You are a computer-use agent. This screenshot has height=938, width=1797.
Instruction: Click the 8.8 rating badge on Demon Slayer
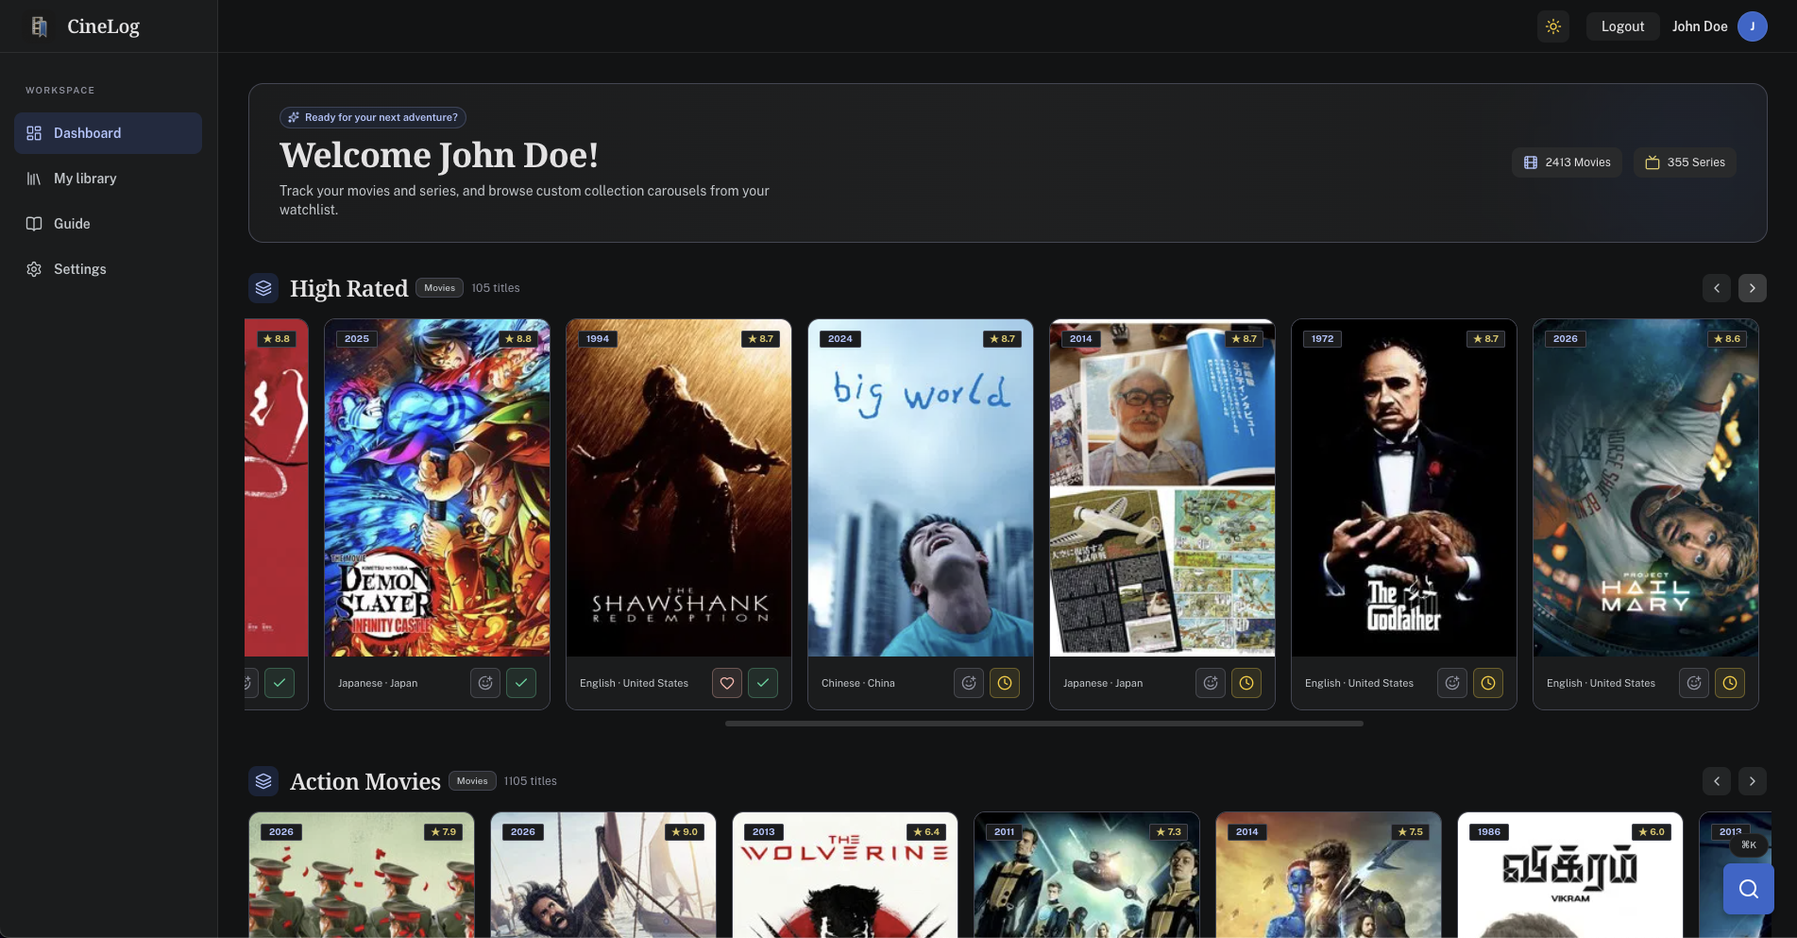pos(518,339)
